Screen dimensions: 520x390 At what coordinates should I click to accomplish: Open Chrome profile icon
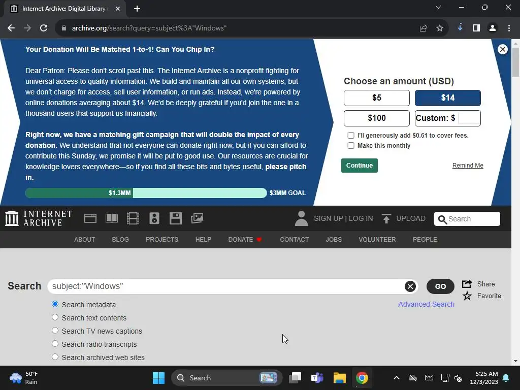click(493, 28)
